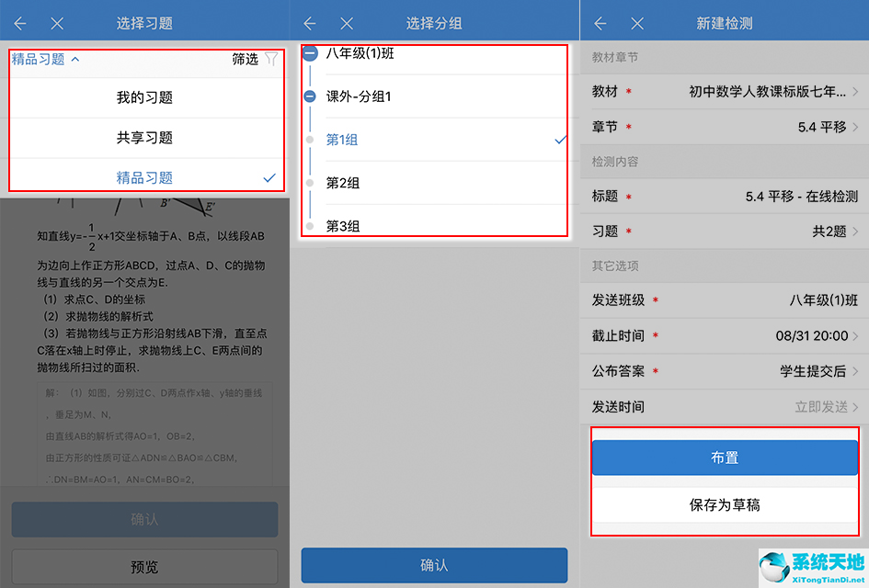Tap the back arrow on 新建检测 header
Image resolution: width=869 pixels, height=588 pixels.
[x=600, y=22]
